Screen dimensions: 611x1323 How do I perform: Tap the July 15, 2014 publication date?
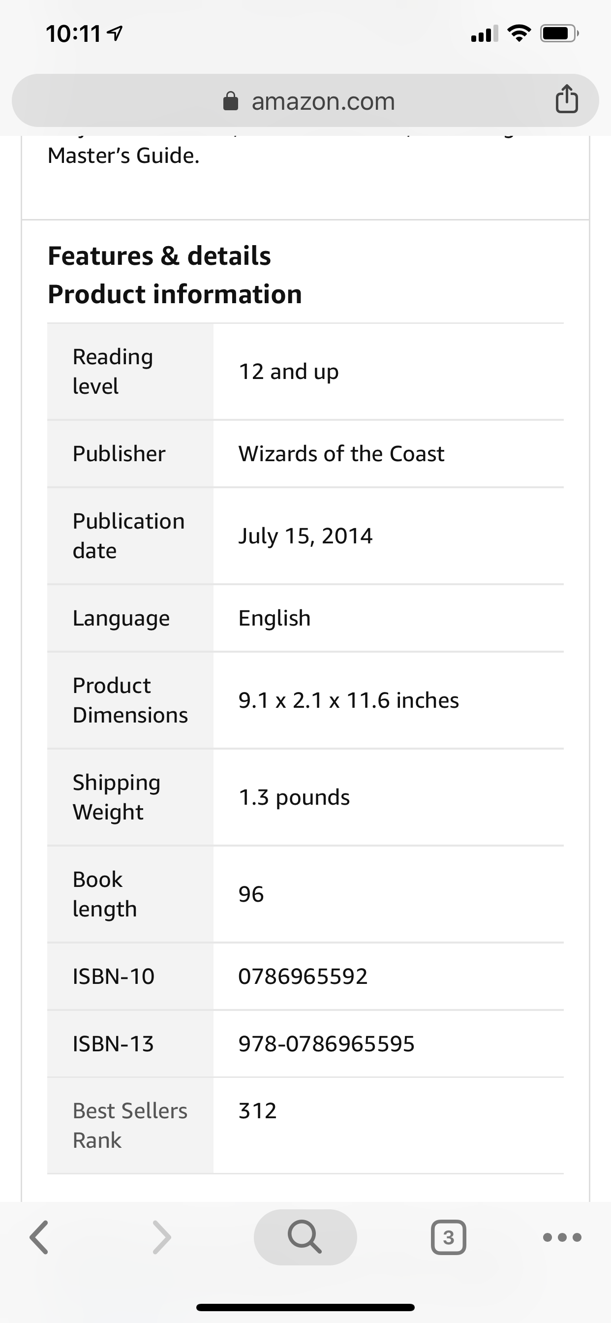click(x=305, y=536)
